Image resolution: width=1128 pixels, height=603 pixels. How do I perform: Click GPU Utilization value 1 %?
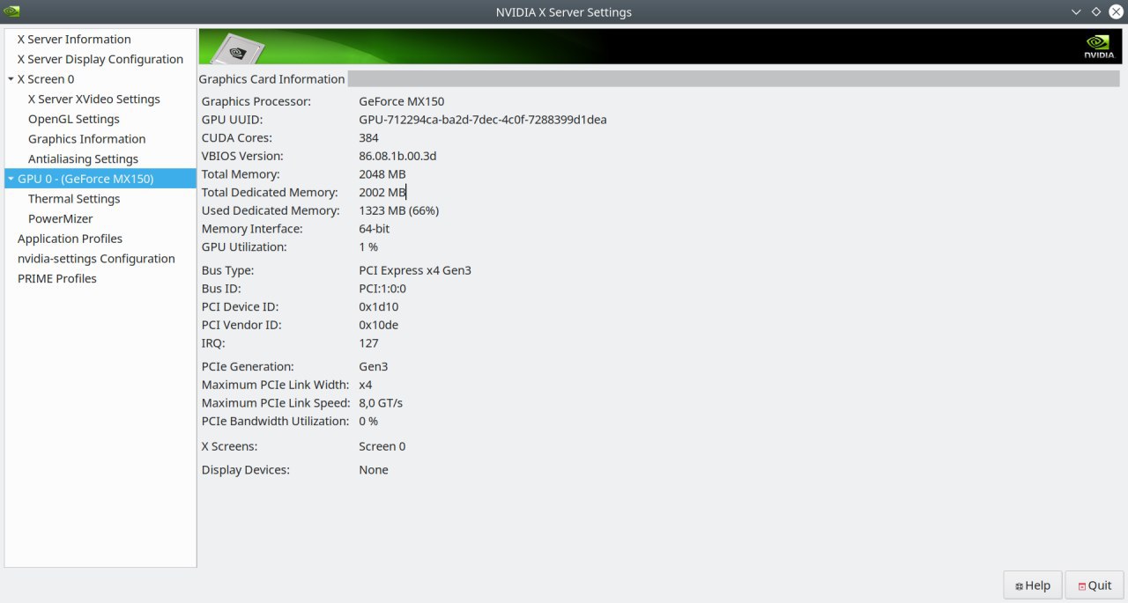coord(367,247)
